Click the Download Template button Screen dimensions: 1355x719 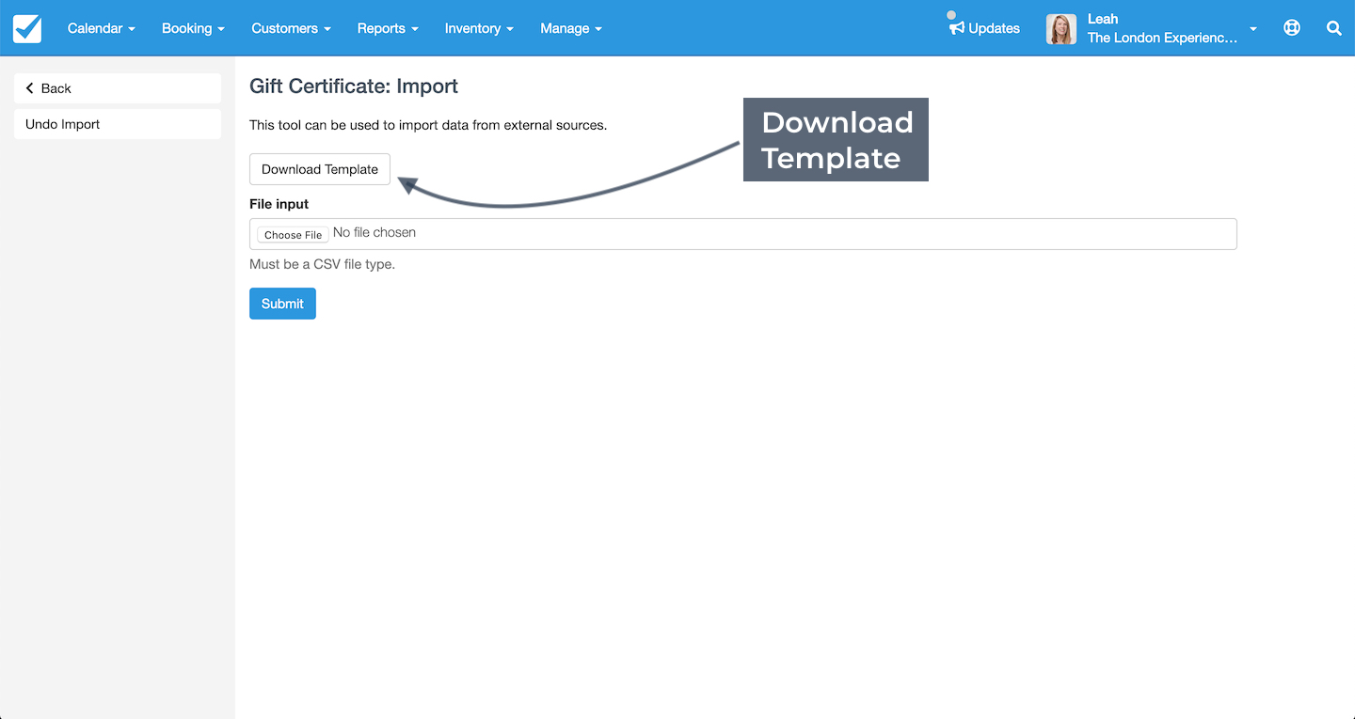point(320,169)
